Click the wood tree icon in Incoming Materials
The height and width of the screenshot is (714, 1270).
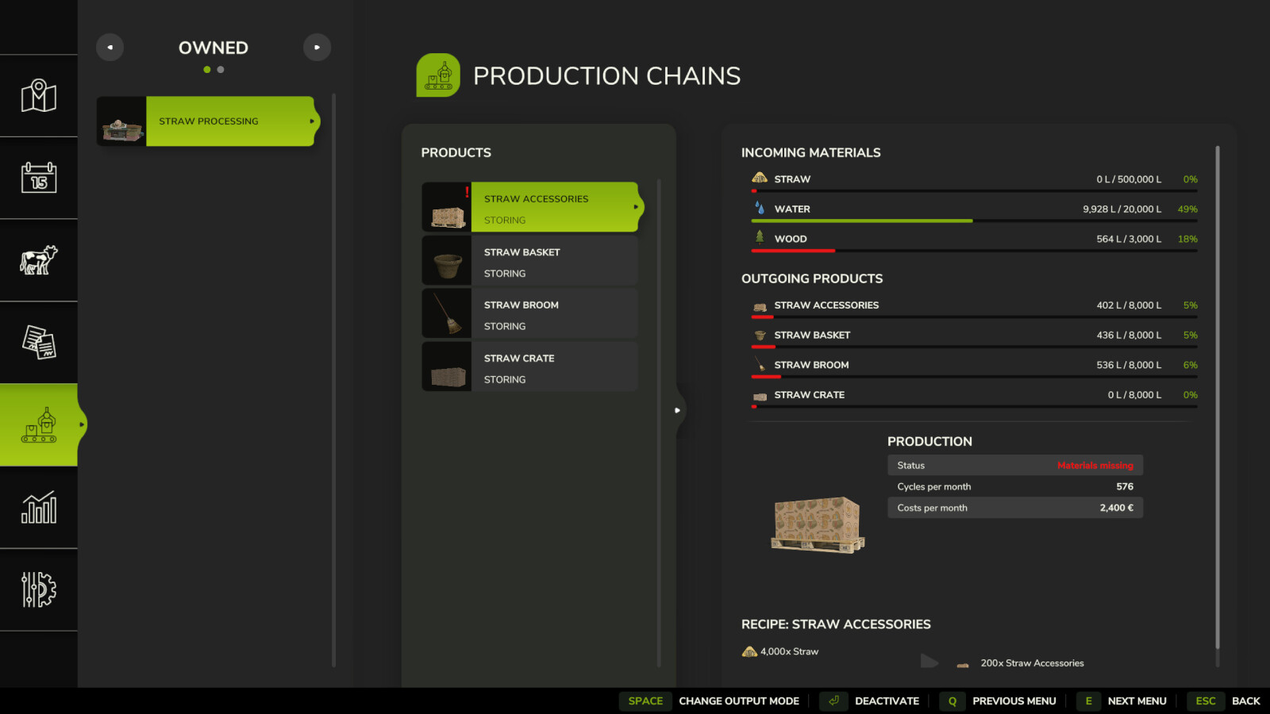[758, 237]
